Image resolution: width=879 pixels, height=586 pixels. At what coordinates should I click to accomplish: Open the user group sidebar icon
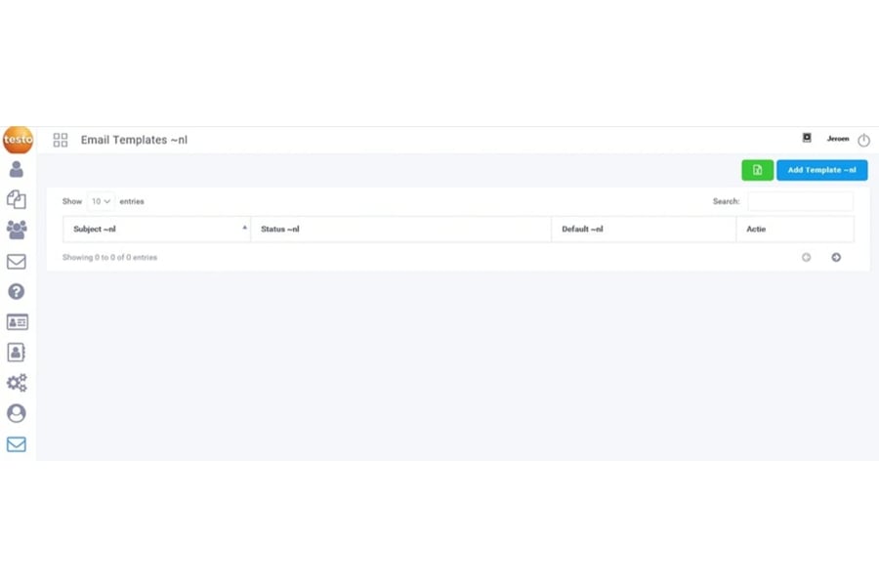pyautogui.click(x=17, y=230)
